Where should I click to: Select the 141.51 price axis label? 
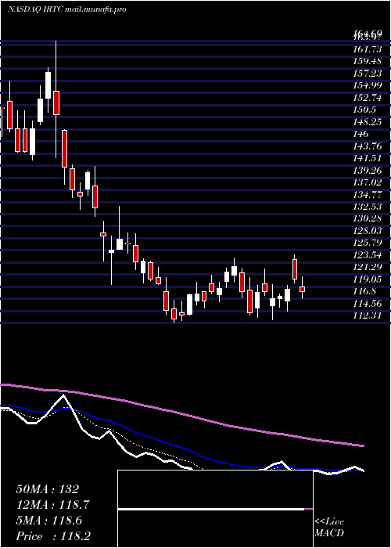368,158
